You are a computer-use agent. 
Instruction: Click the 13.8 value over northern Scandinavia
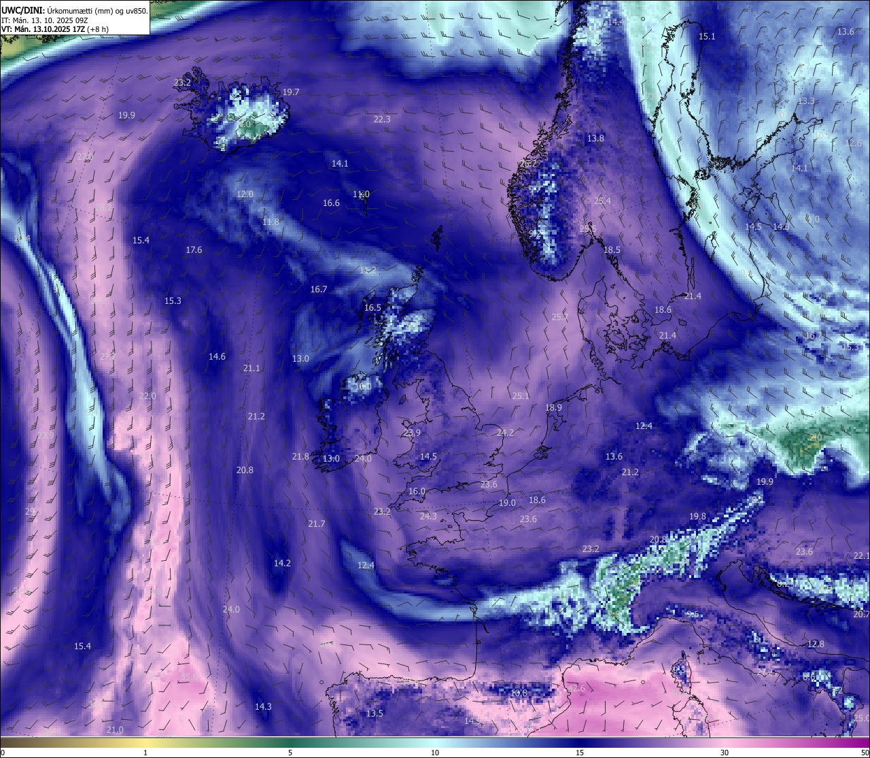[595, 138]
